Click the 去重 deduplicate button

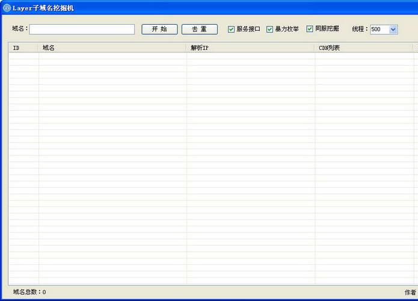200,29
